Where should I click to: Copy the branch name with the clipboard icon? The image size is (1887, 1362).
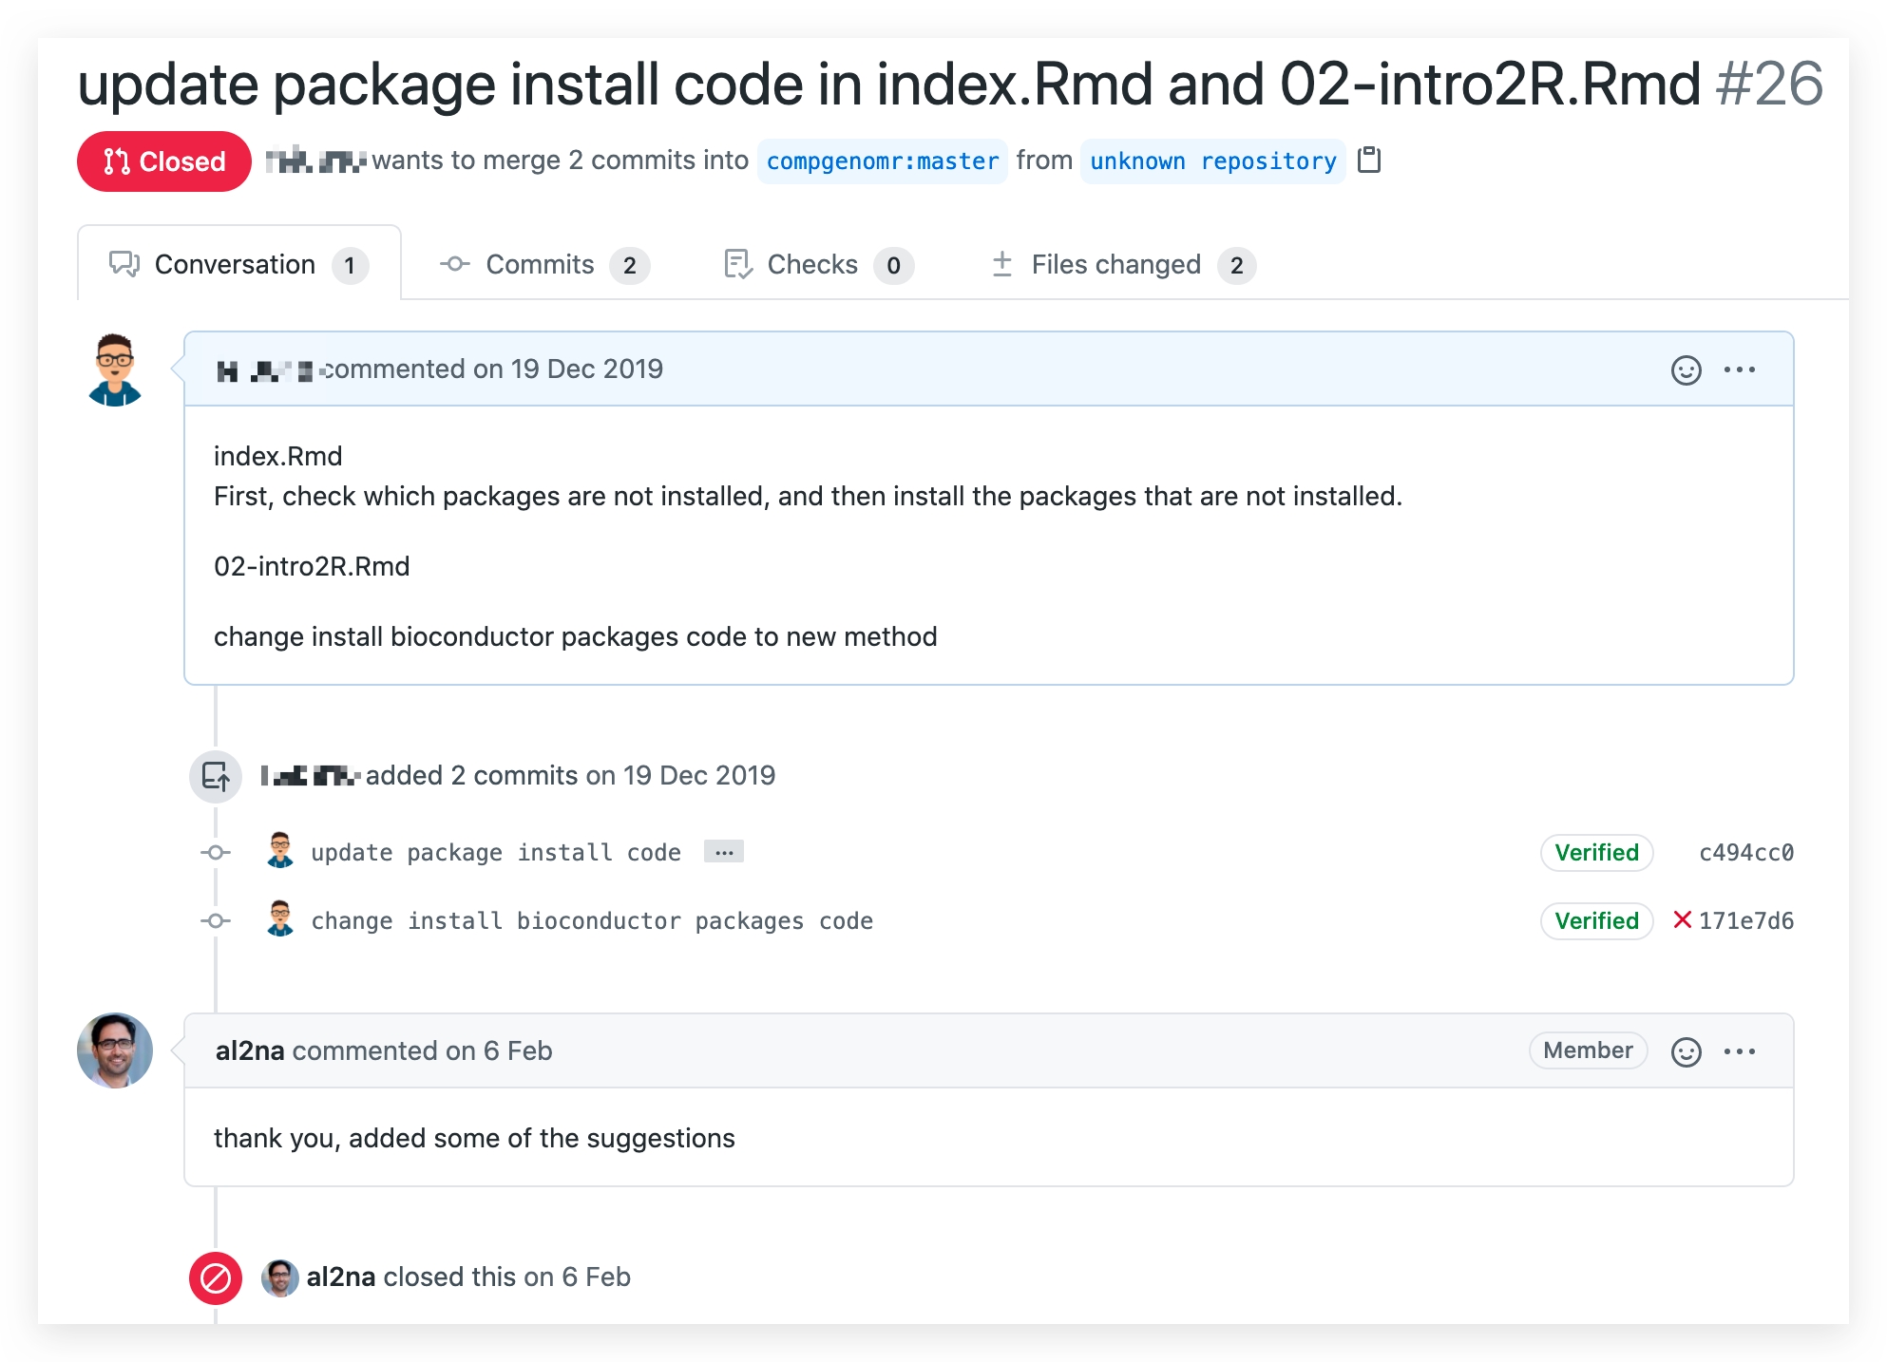pos(1368,160)
